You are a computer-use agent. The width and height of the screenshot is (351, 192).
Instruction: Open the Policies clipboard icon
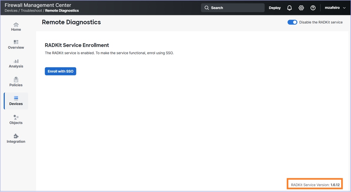point(16,80)
